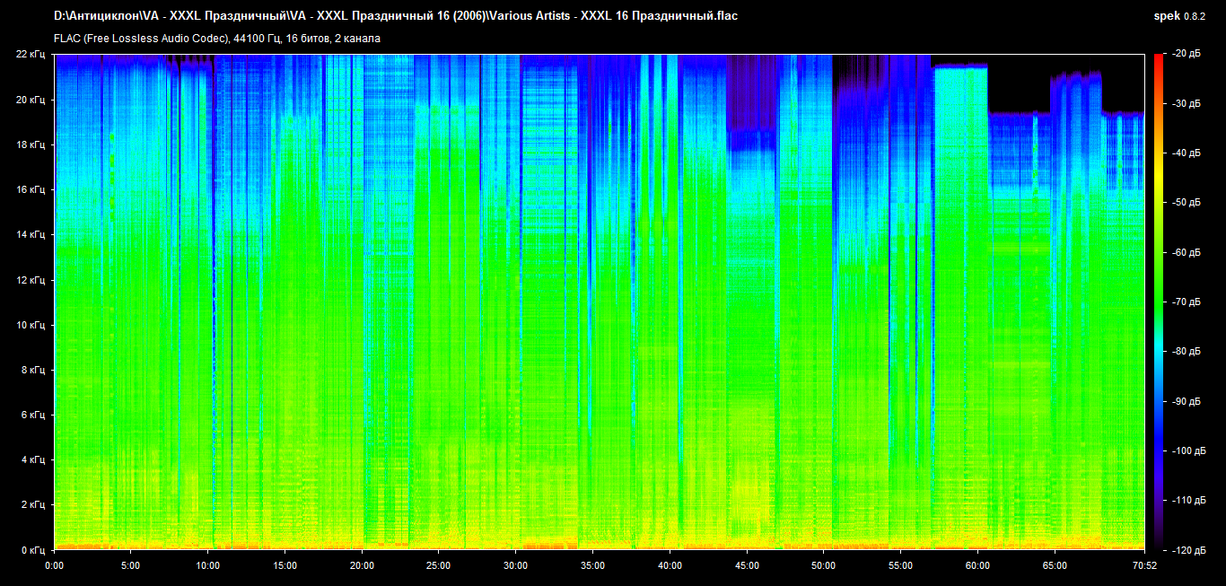Click the -20 дБ scale label
Screen dimensions: 1226x586
[1186, 54]
